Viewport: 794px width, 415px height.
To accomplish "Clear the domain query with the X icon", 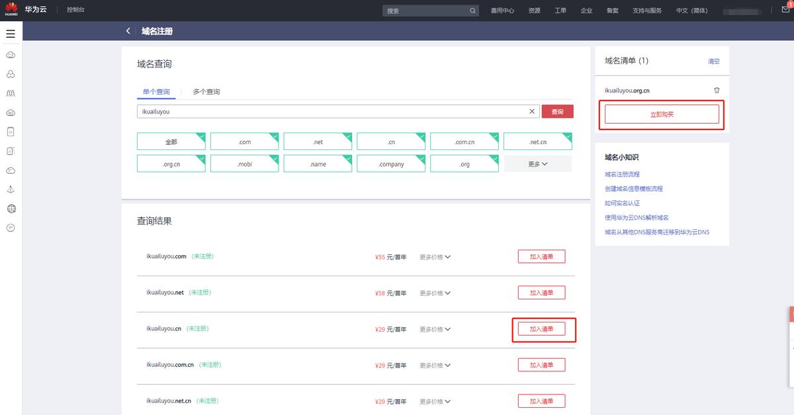I will coord(532,112).
